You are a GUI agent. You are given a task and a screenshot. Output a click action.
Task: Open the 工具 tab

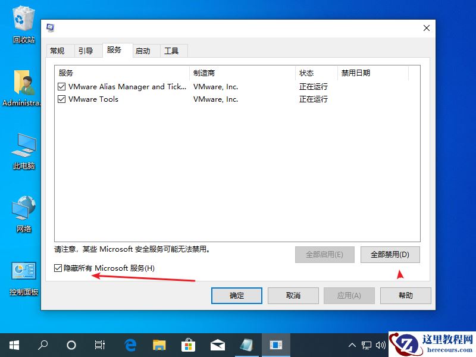point(173,51)
